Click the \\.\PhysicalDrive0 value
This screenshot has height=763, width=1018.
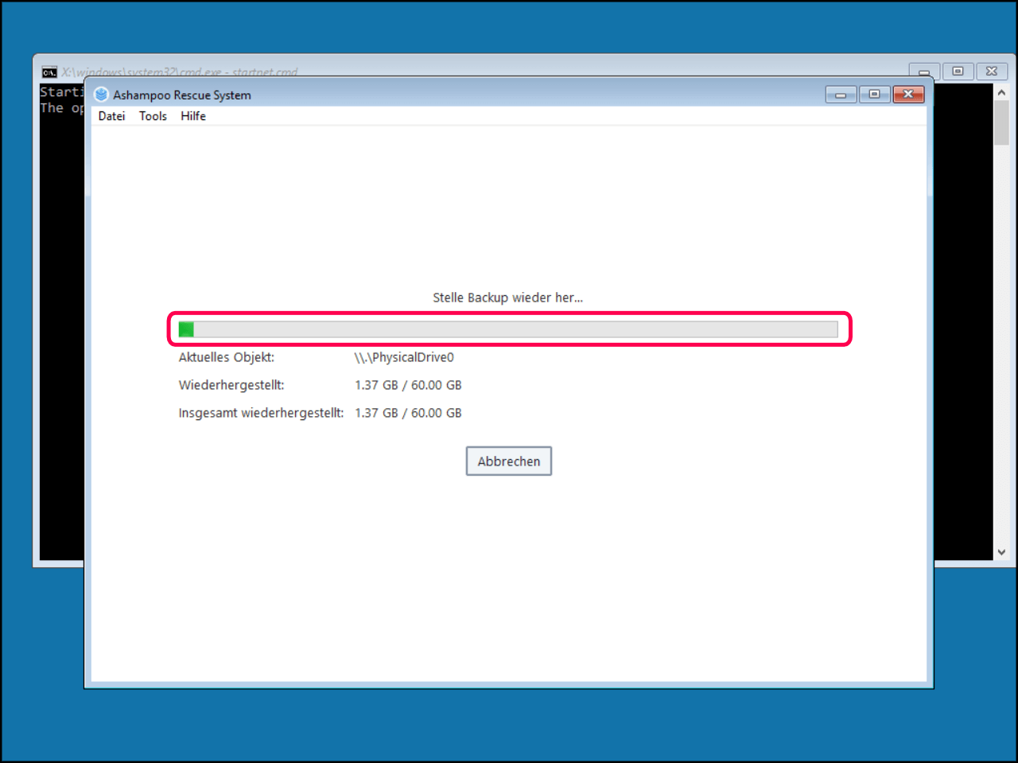tap(404, 357)
